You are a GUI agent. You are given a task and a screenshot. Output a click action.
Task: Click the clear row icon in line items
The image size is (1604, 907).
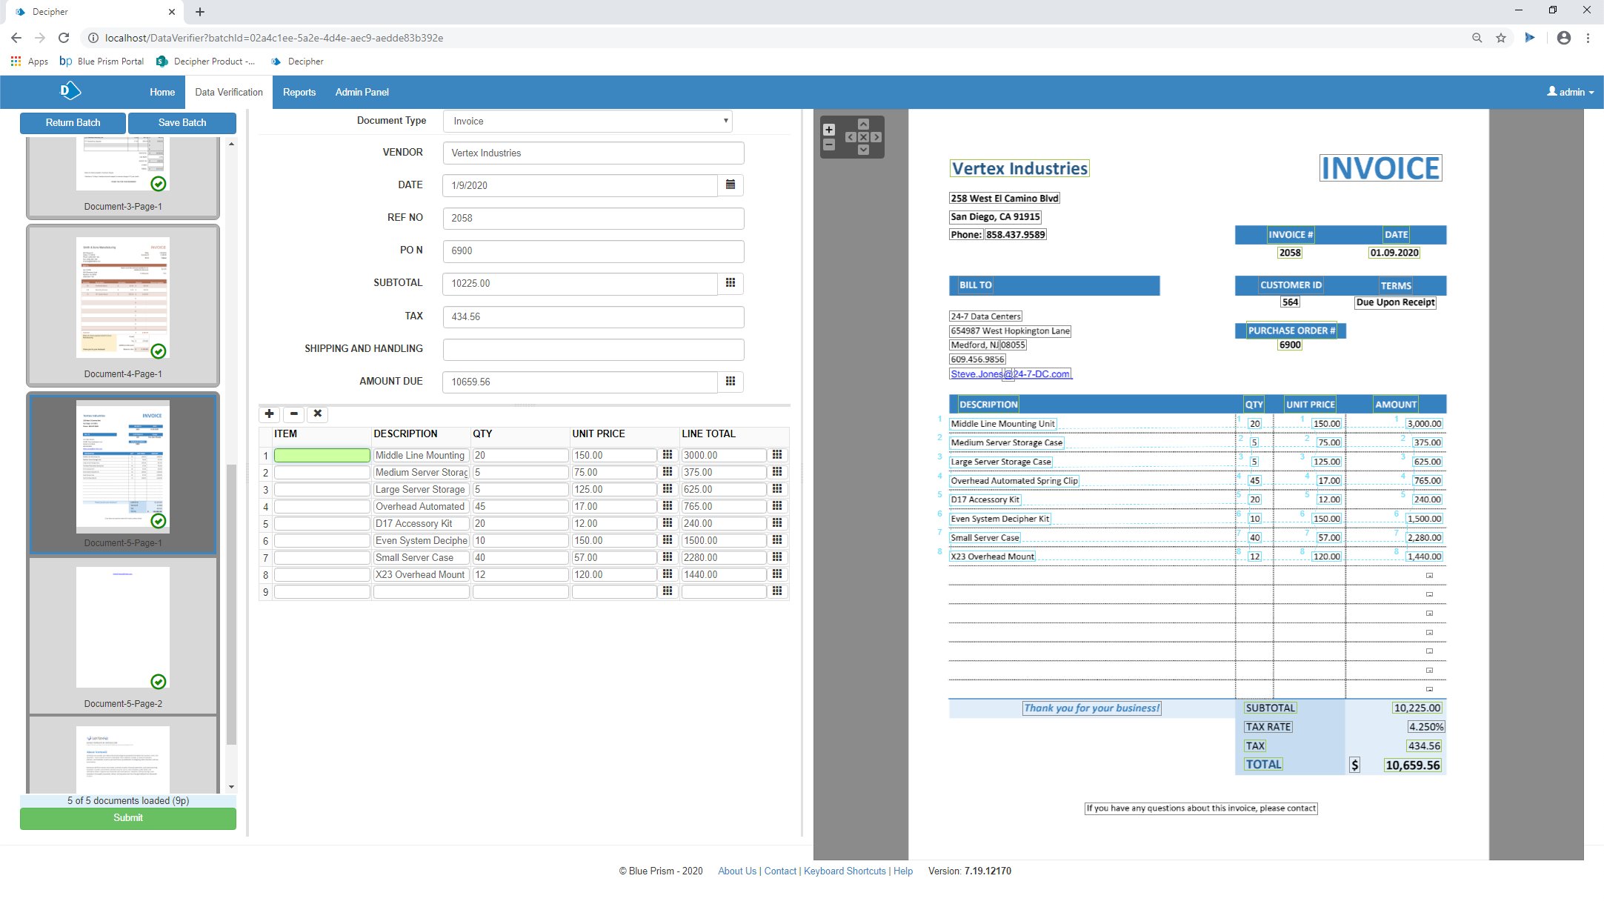tap(317, 412)
